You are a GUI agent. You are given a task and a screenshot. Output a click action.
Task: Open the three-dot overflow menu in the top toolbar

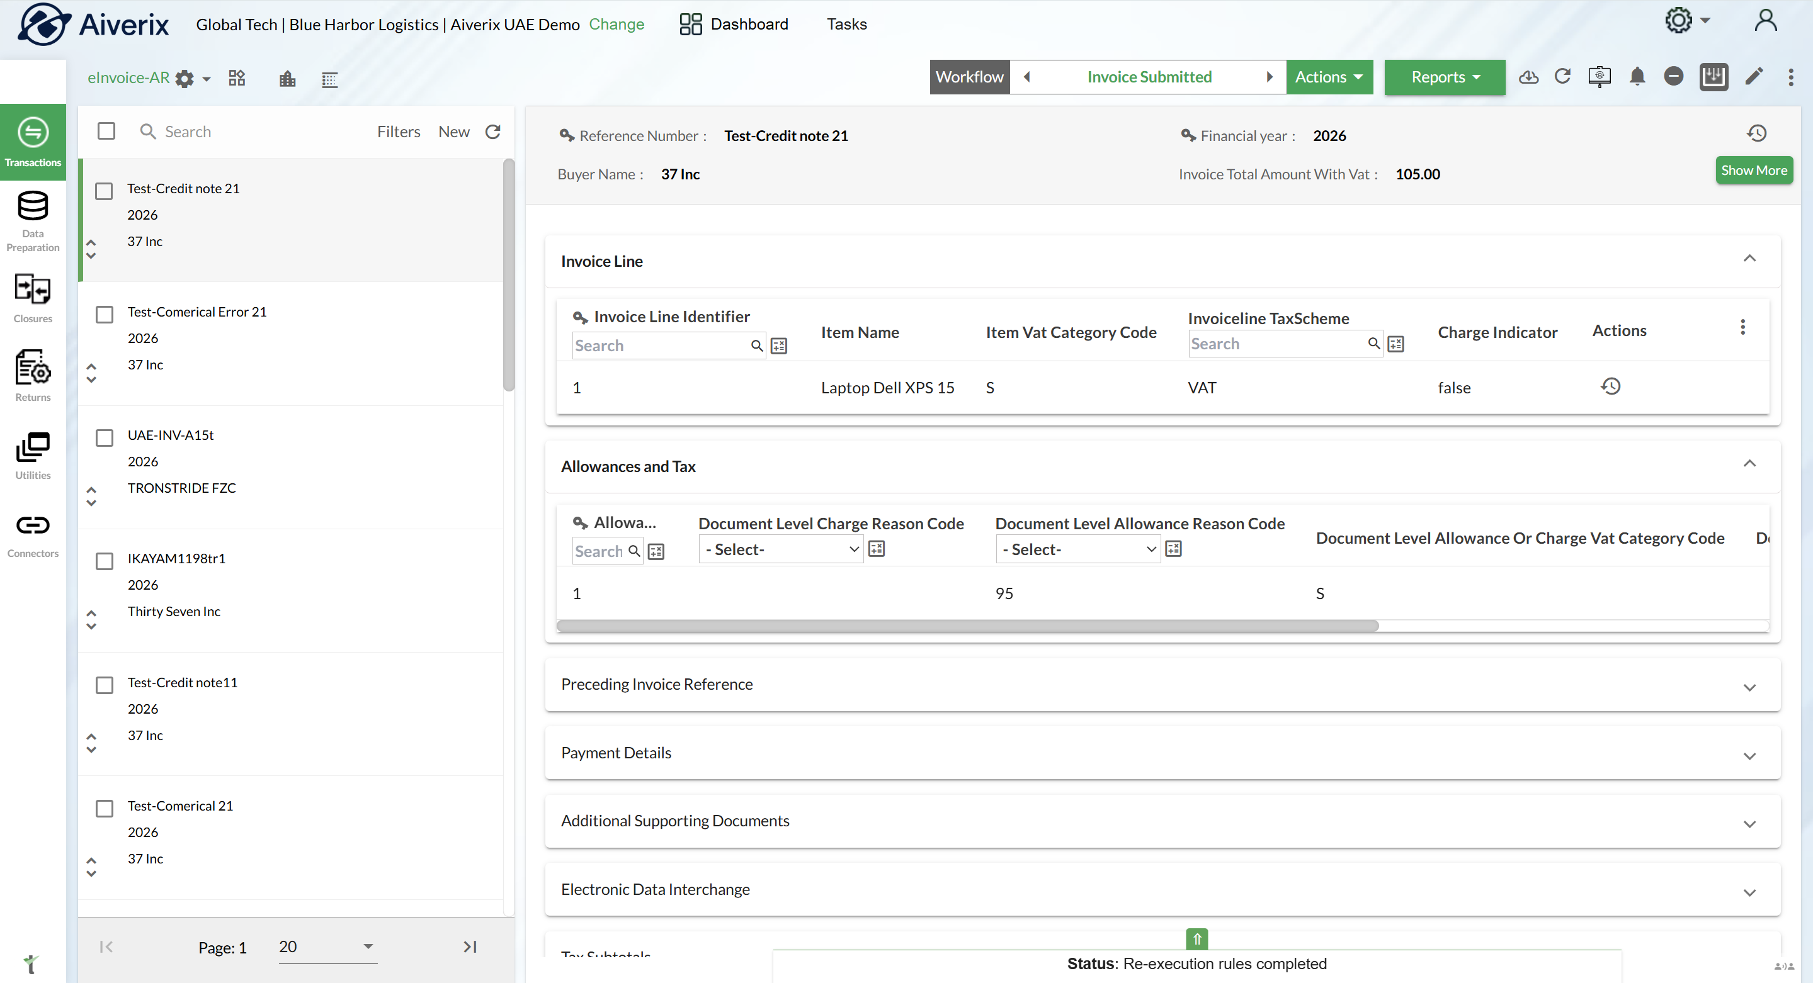tap(1790, 77)
